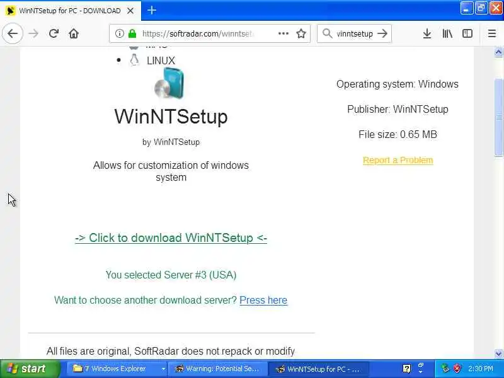Click the scrollbar down arrow
The image size is (504, 378).
(498, 353)
